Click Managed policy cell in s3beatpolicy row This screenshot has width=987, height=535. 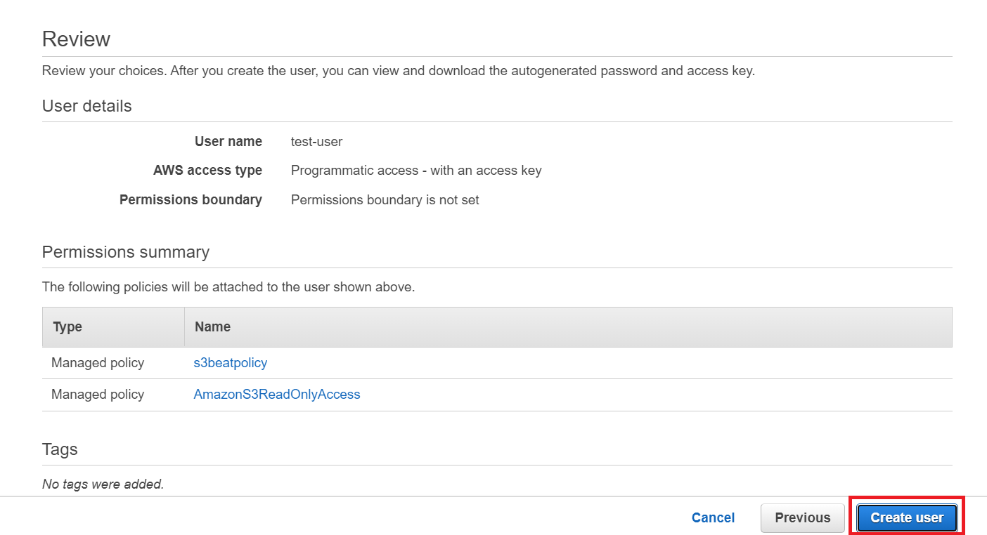98,363
